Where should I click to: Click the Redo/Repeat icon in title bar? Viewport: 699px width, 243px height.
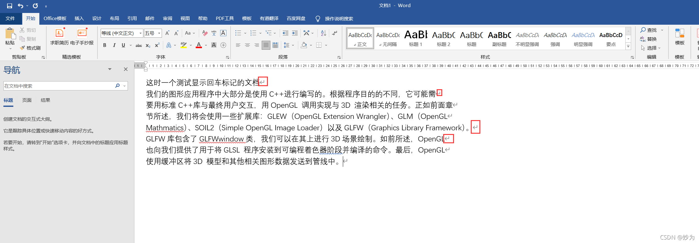(35, 6)
